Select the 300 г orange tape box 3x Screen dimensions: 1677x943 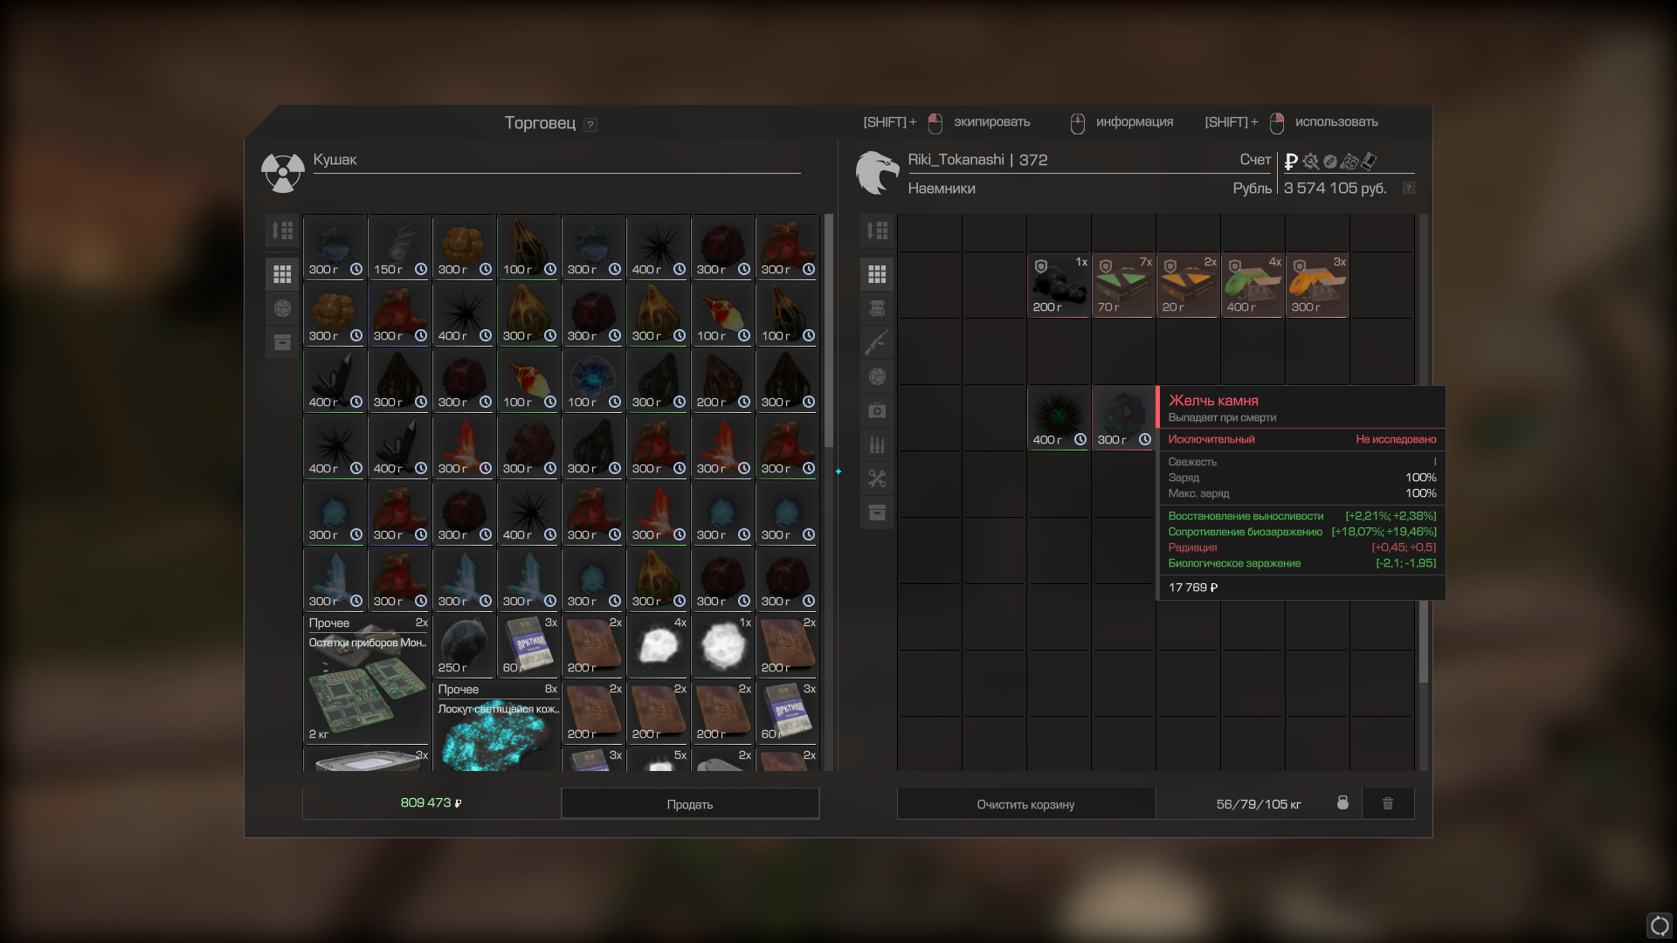(x=1317, y=286)
